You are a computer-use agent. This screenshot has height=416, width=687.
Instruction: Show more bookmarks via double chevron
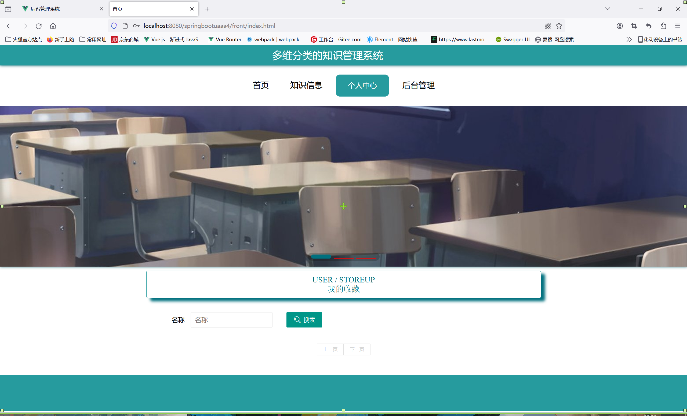pyautogui.click(x=629, y=40)
